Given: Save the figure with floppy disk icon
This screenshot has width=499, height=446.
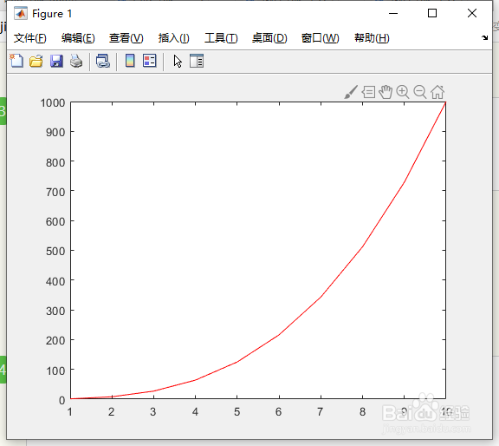Looking at the screenshot, I should pos(56,61).
